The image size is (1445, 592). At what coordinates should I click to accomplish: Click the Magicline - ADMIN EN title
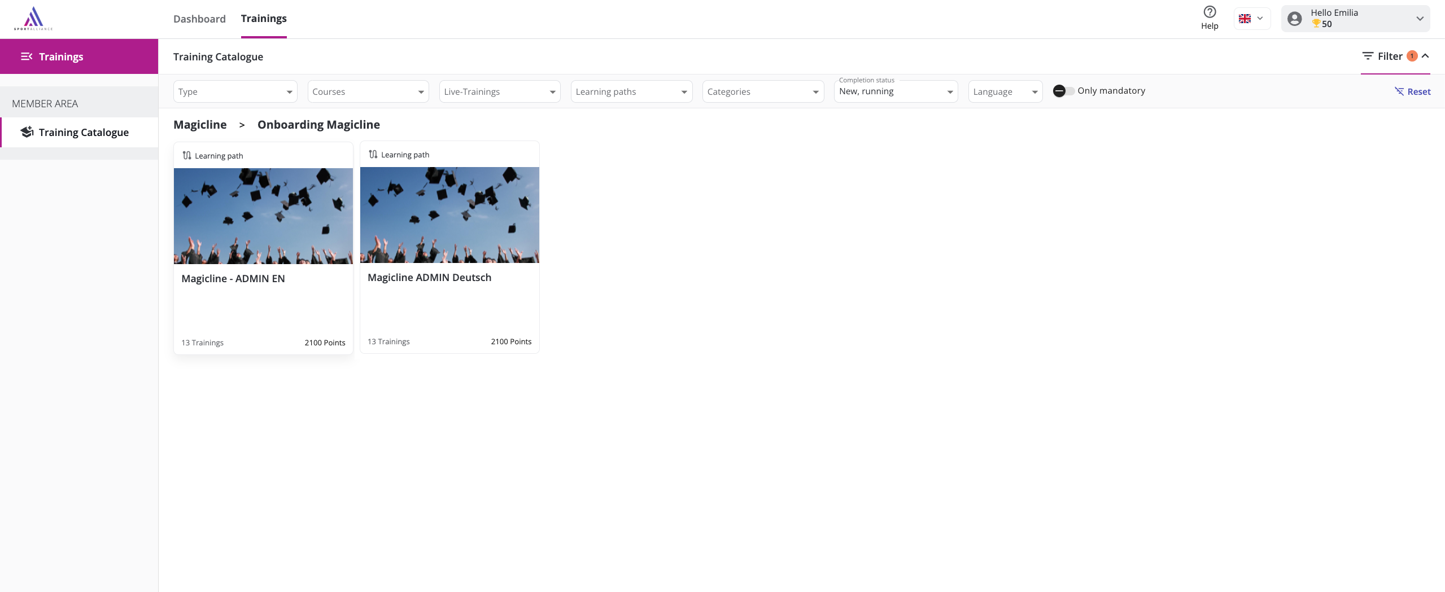tap(233, 279)
